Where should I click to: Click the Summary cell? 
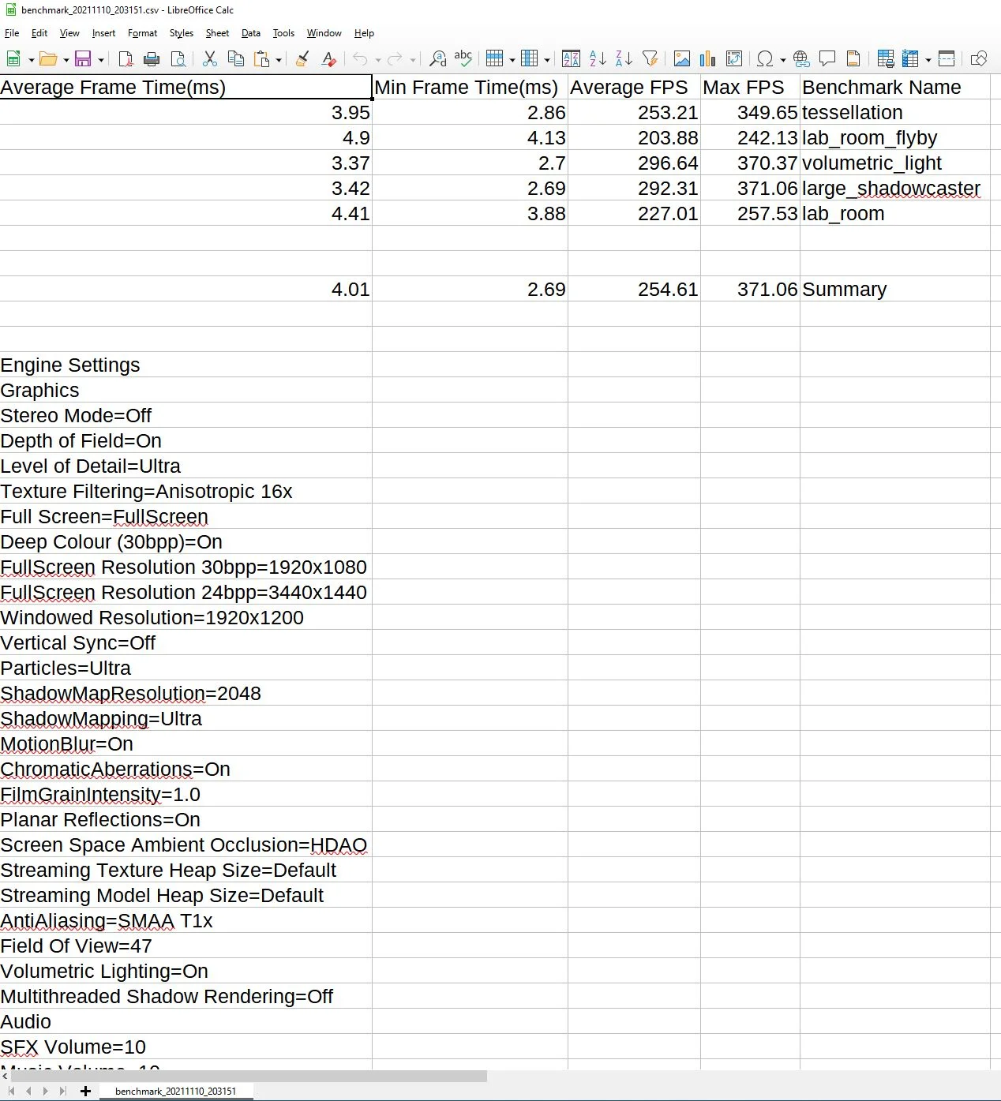click(x=894, y=289)
